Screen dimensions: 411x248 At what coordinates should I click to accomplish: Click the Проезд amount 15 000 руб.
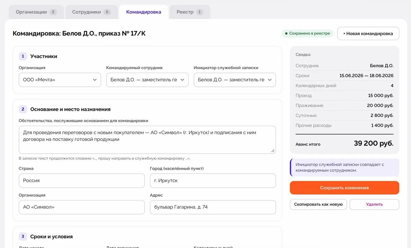381,95
